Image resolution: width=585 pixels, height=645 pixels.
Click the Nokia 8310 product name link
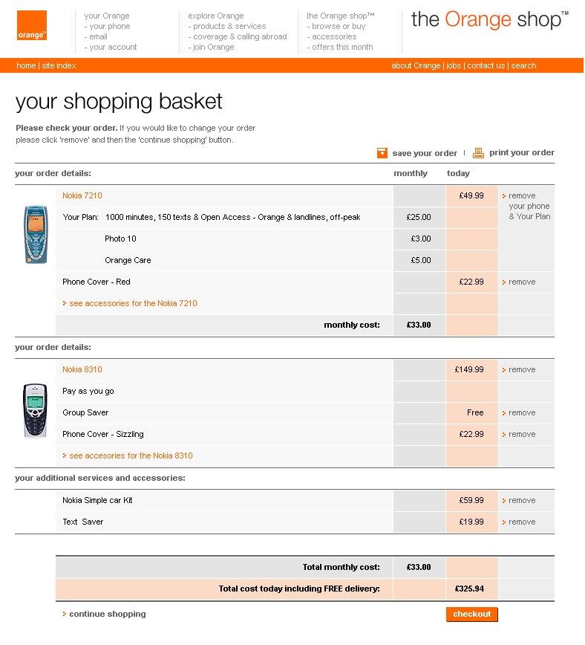click(82, 370)
